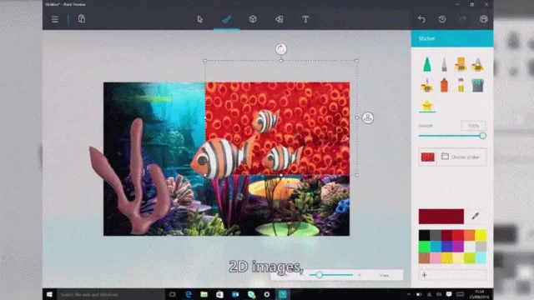Pick the purple color swatch
This screenshot has width=534, height=300.
[458, 247]
